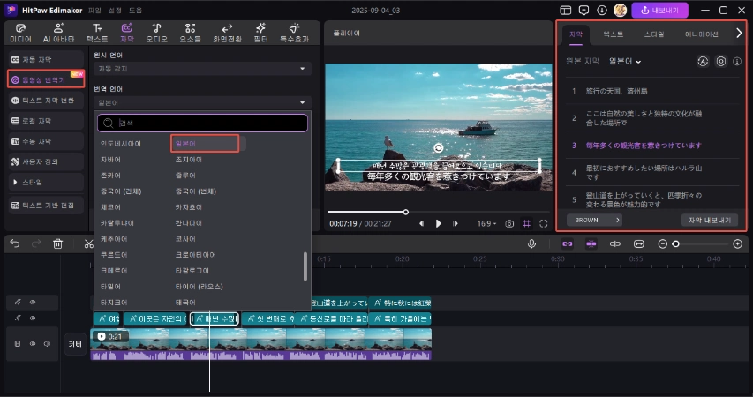753x397 pixels.
Task: Switch to the 애니메이션 tab
Action: point(701,34)
